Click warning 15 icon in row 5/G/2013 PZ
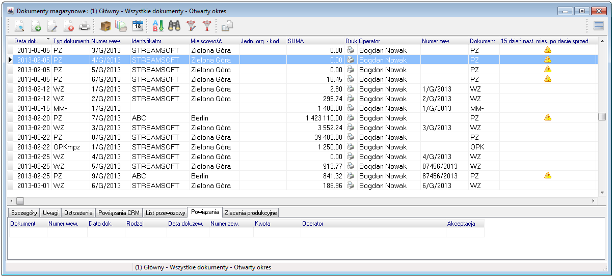Image resolution: width=614 pixels, height=277 pixels. [548, 70]
